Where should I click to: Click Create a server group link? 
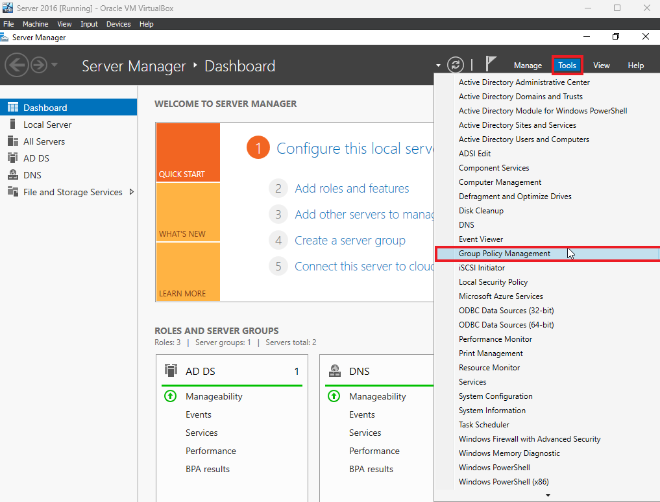coord(350,241)
